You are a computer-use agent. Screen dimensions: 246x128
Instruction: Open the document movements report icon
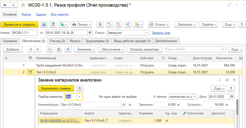100,25
